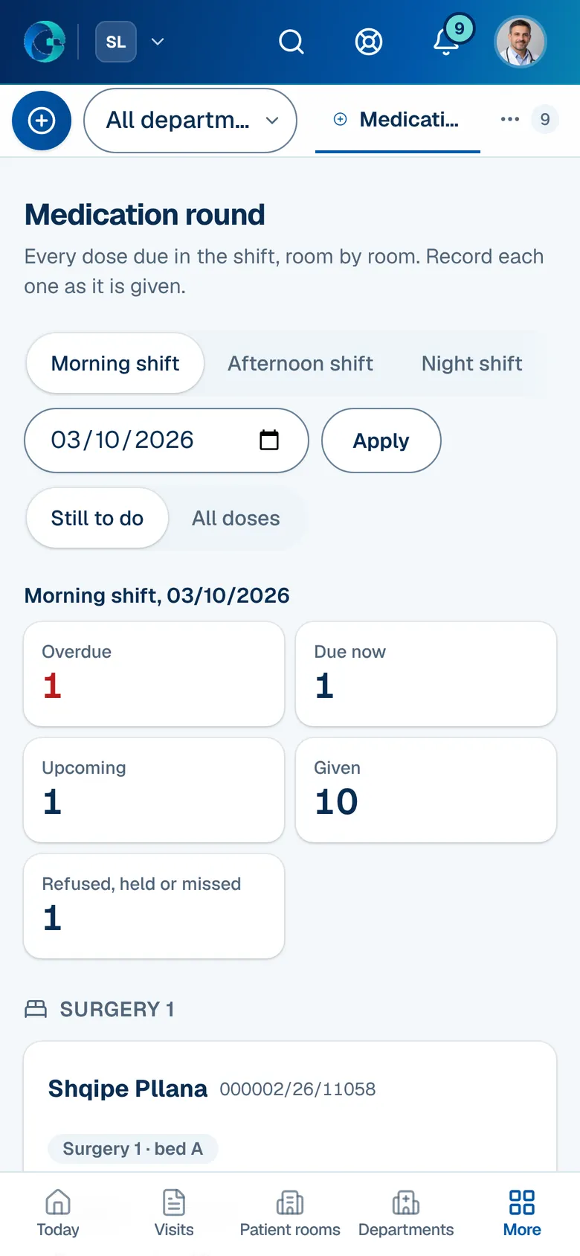Open calendar picker icon in date field
The height and width of the screenshot is (1256, 580).
tap(269, 440)
